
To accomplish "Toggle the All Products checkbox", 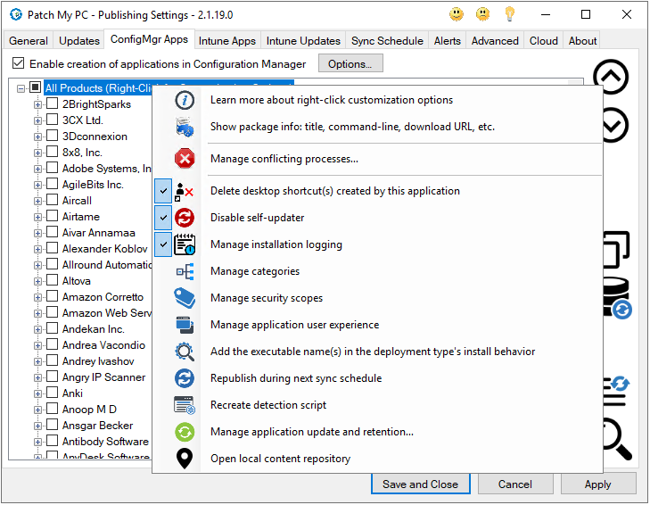I will coord(36,87).
